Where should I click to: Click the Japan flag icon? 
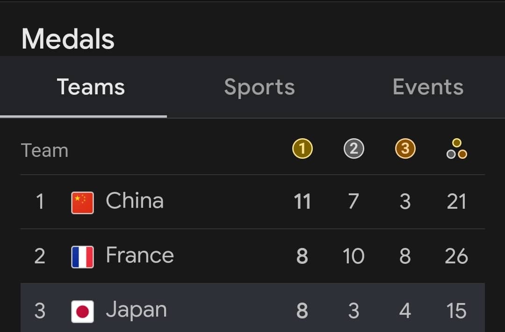coord(82,311)
